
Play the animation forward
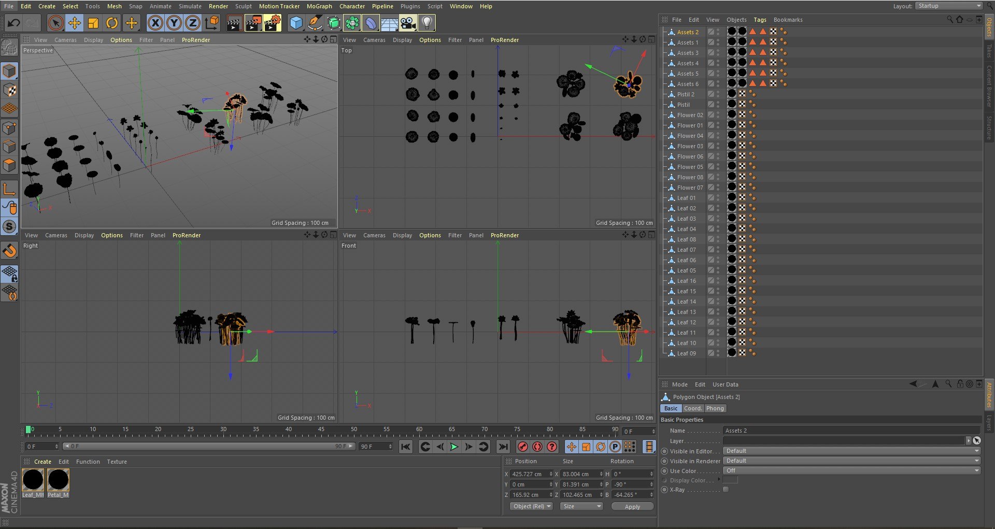tap(454, 447)
